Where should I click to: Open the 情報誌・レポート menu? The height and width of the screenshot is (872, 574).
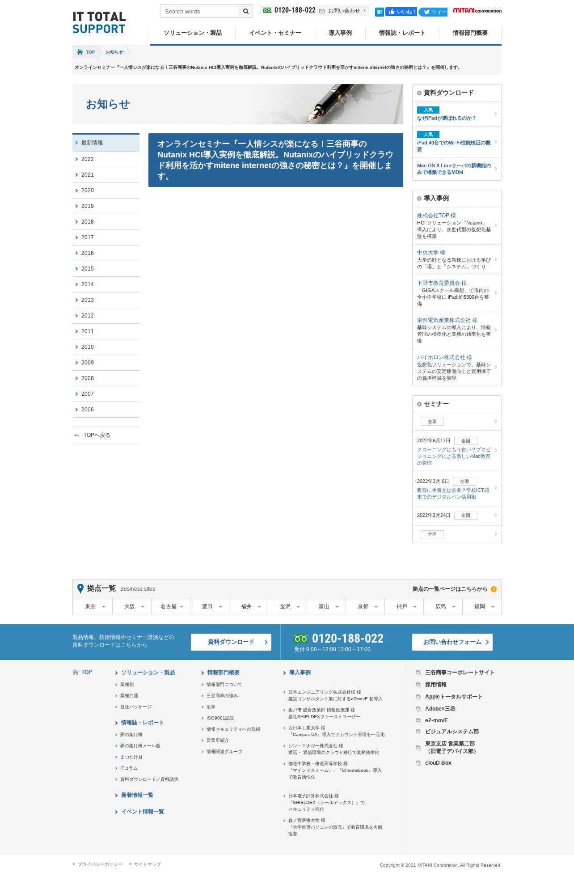(402, 33)
